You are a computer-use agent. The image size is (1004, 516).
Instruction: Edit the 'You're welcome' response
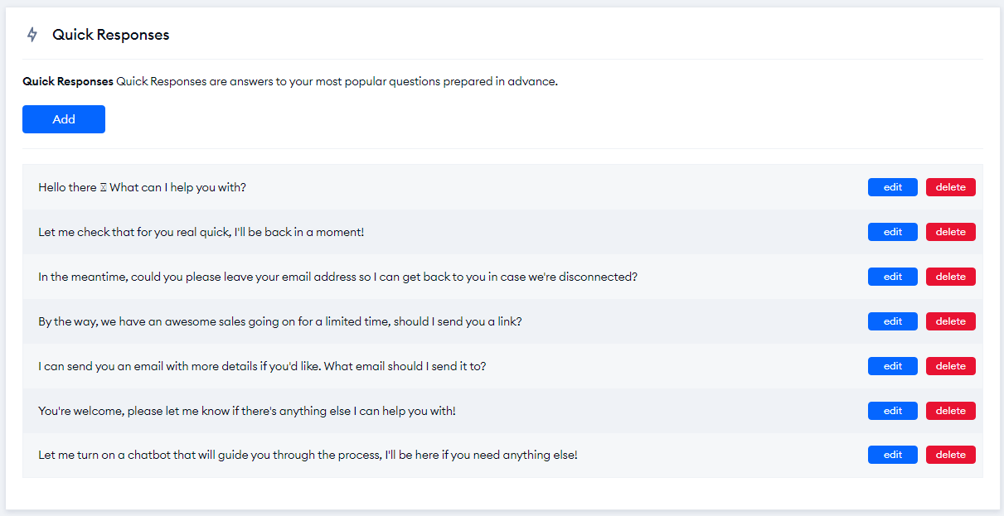coord(892,411)
